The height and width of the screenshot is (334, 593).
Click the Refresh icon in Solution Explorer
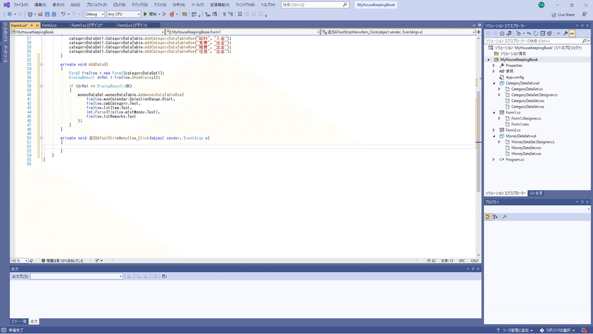click(536, 34)
